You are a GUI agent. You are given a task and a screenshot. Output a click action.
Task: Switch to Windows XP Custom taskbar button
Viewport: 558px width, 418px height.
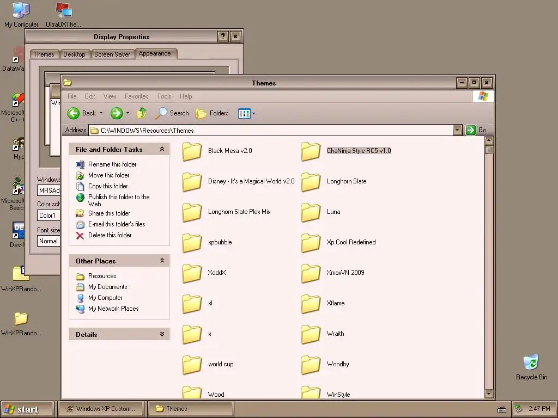101,409
